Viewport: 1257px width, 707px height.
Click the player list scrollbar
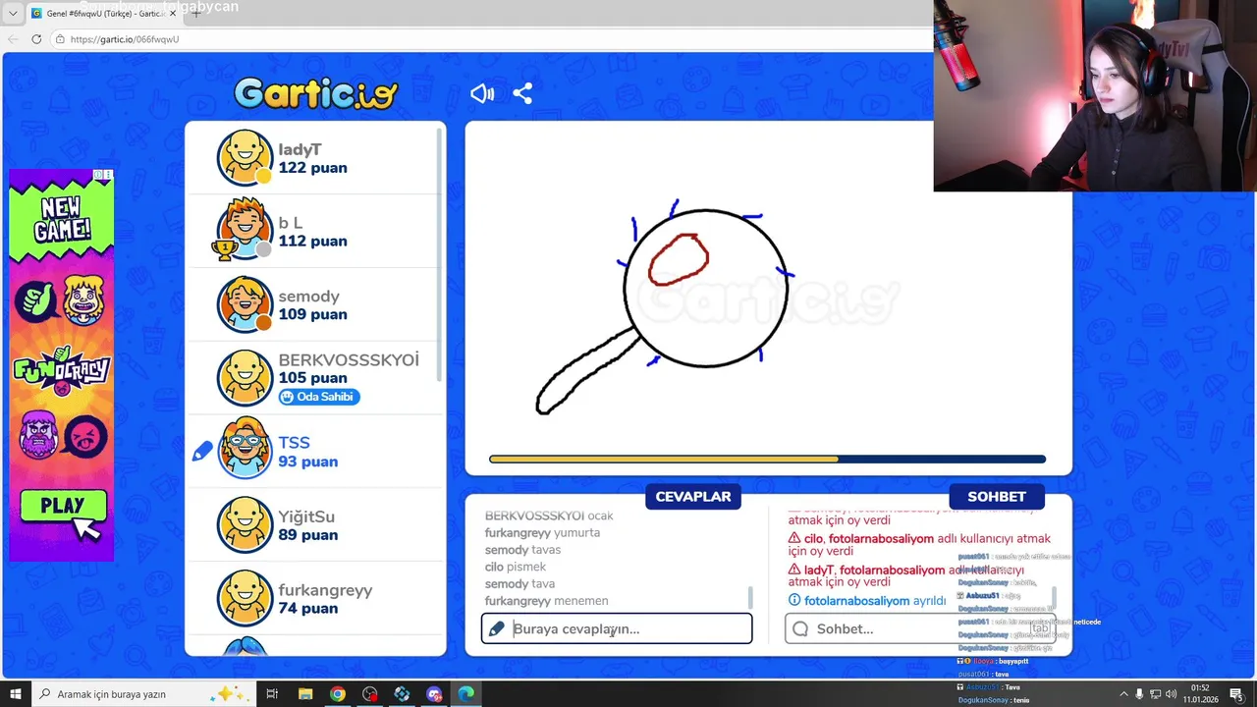tap(439, 255)
